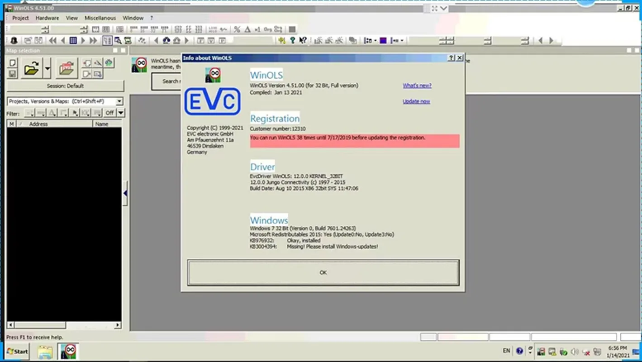Open the filter dropdown arrow next to Off
Screen dimensions: 642x362
point(120,112)
